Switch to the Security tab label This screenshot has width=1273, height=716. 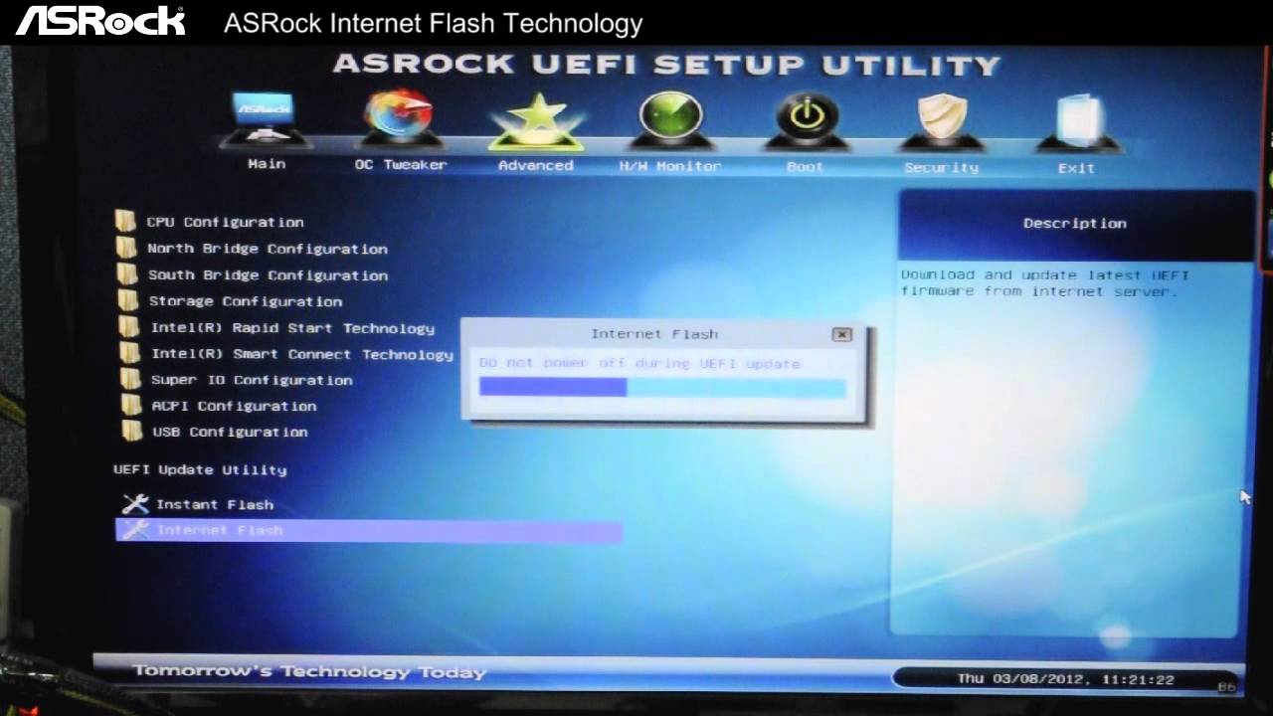point(941,168)
